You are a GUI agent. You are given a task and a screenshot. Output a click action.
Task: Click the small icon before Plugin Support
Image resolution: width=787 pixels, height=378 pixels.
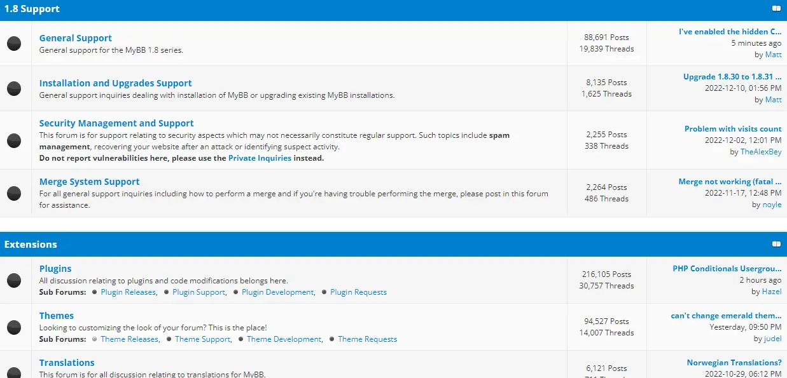[x=167, y=292]
